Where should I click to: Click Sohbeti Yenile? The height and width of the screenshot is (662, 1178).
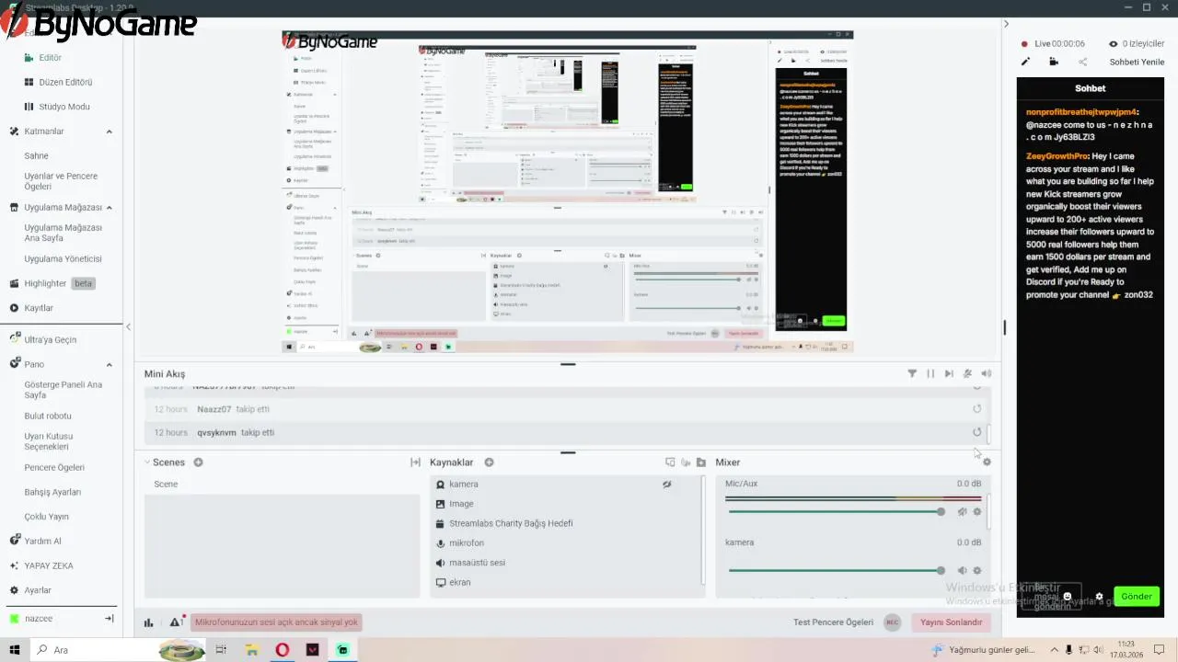click(x=1137, y=62)
